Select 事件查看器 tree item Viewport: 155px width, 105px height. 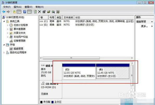pos(20,29)
